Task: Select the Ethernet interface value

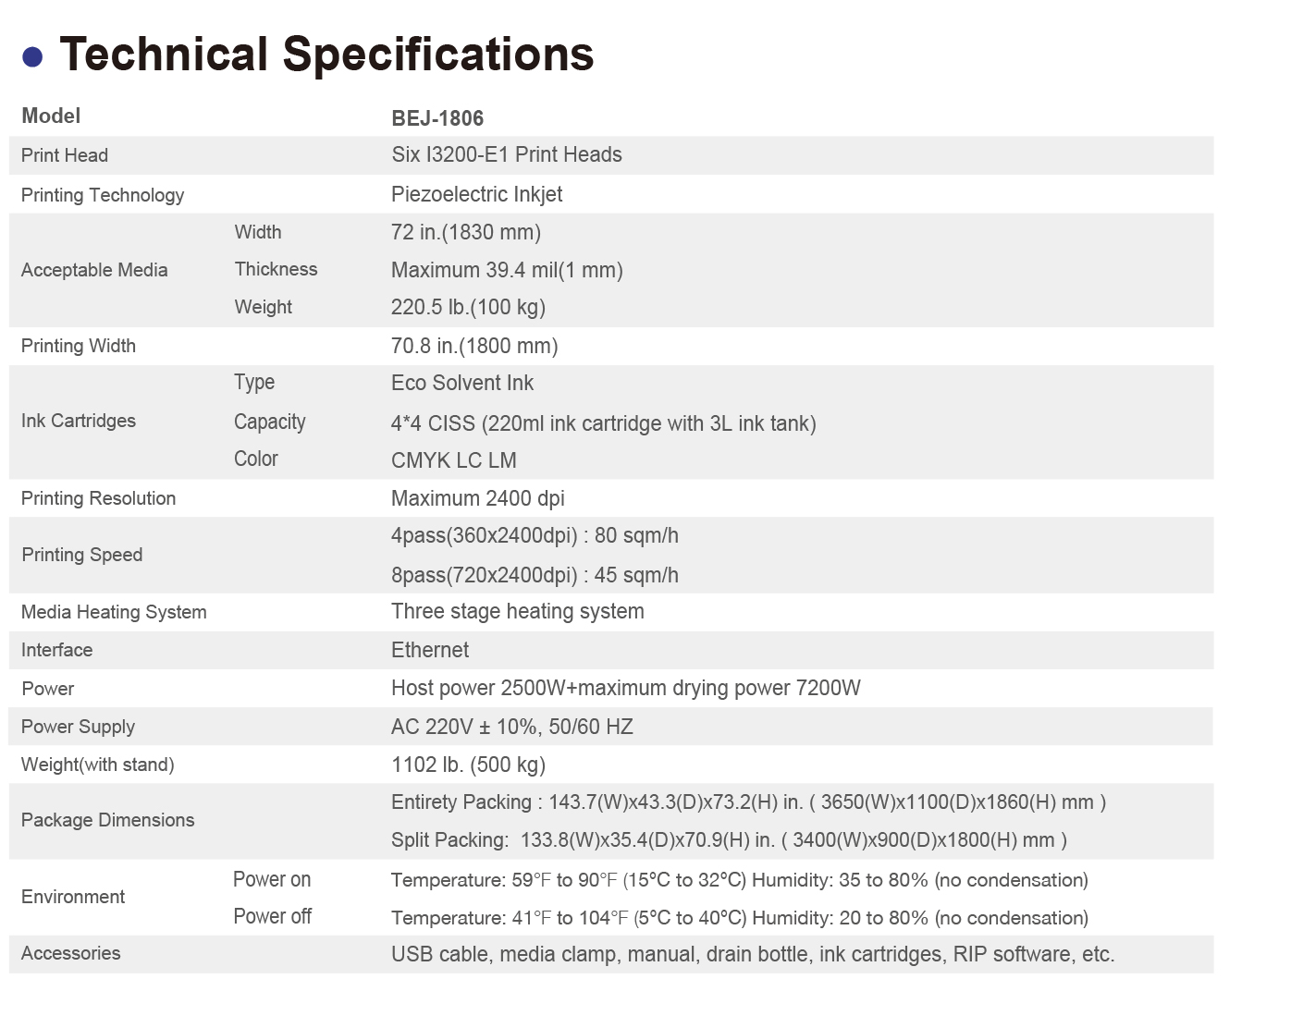Action: pyautogui.click(x=430, y=650)
